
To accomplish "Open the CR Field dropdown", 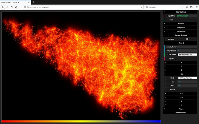I will [x=188, y=78].
